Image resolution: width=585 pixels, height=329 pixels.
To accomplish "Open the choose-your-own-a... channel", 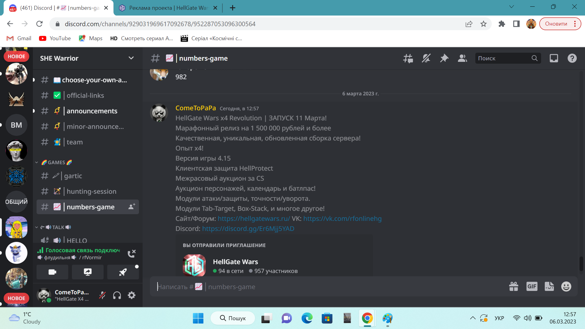I will [88, 80].
